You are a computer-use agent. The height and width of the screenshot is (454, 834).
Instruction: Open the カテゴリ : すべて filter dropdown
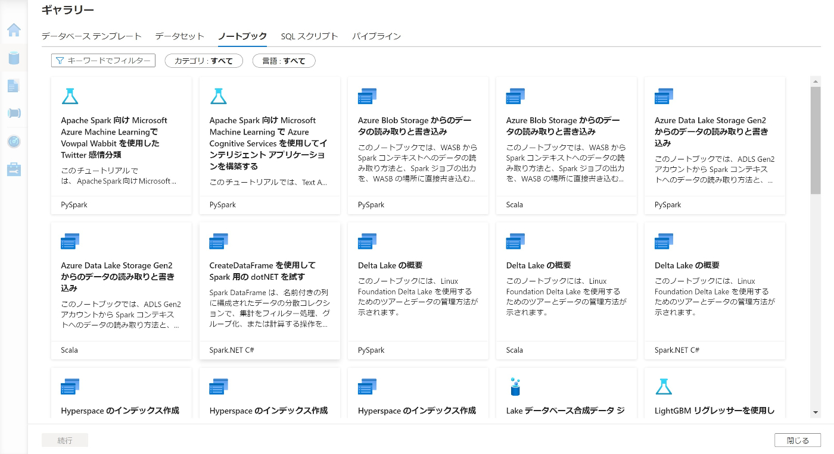tap(204, 61)
